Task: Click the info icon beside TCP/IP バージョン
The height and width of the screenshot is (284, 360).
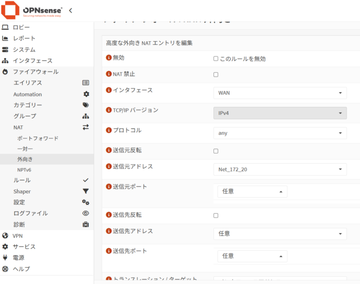Action: 109,111
